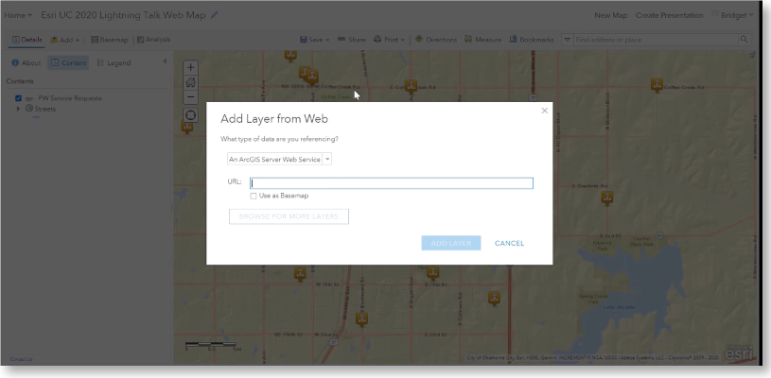Switch to the Content tab

click(x=68, y=62)
